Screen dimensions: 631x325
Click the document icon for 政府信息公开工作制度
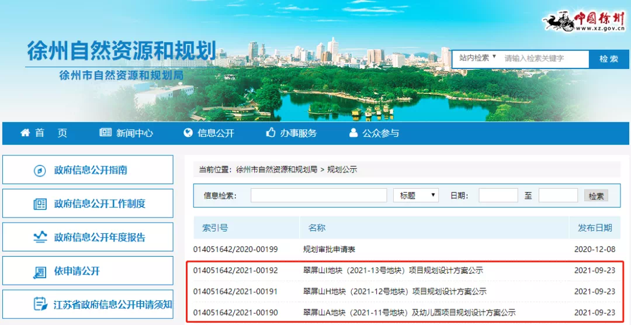click(40, 204)
